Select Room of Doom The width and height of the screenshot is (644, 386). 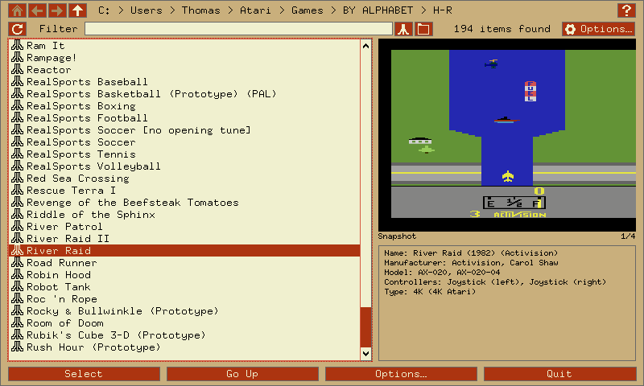click(184, 323)
